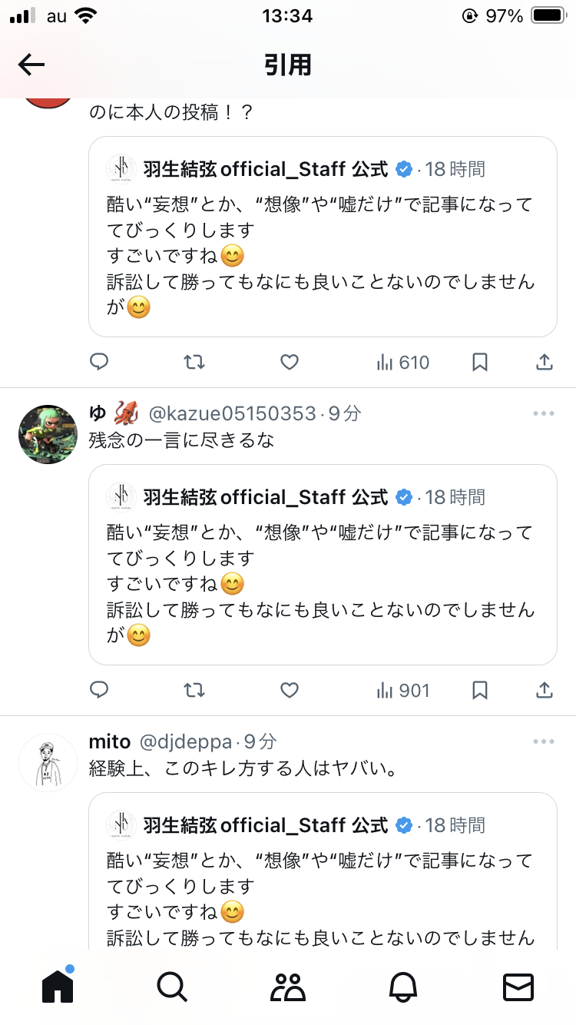Share kazue05150353's post
Image resolution: width=576 pixels, height=1025 pixels.
click(544, 690)
